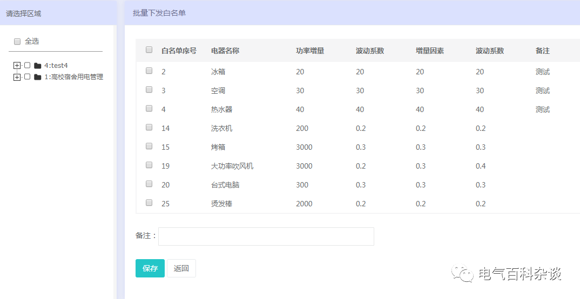Click the 备注 column header
This screenshot has height=299, width=580.
[x=543, y=51]
